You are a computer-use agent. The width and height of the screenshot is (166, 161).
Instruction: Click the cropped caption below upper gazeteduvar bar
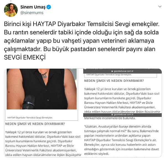tap(109, 75)
